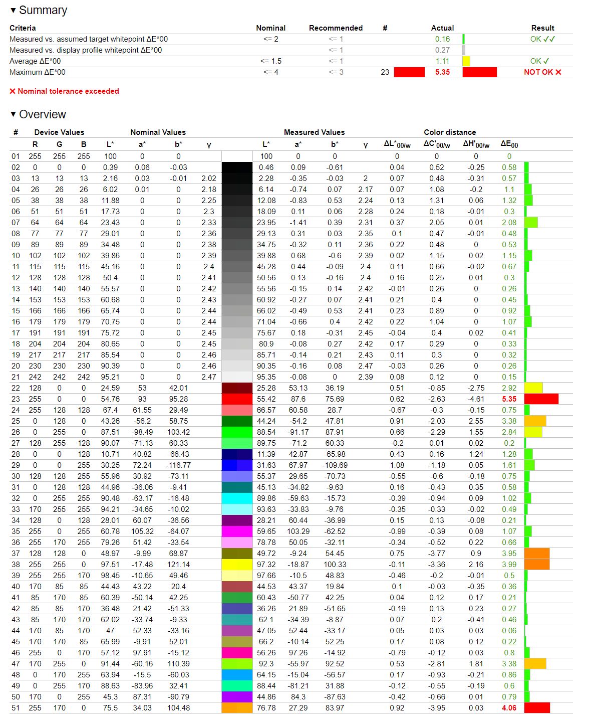591x722 pixels.
Task: Select the 'NOT OK ✗' result text
Action: [542, 72]
